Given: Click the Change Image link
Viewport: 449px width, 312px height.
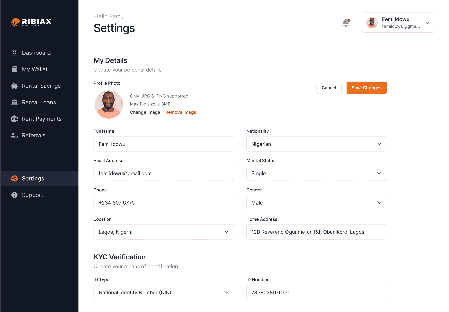Looking at the screenshot, I should (x=145, y=112).
